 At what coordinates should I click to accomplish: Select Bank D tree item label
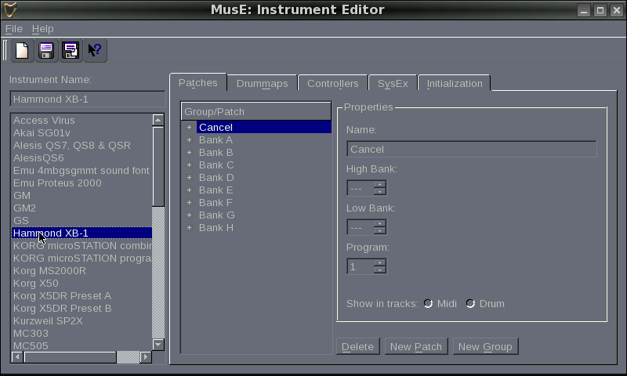click(216, 177)
